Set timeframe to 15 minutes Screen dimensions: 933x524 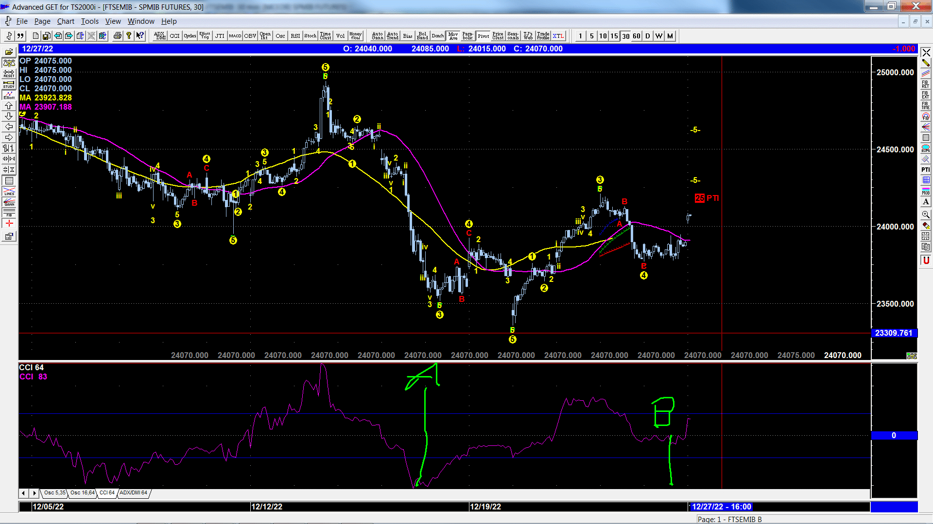pos(614,36)
